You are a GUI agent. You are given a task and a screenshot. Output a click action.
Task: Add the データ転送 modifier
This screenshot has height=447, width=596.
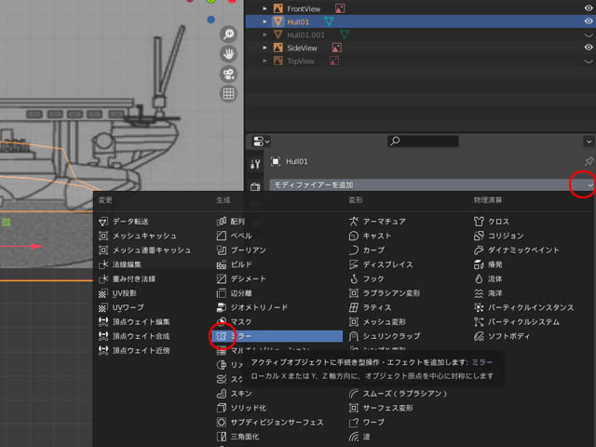[124, 222]
